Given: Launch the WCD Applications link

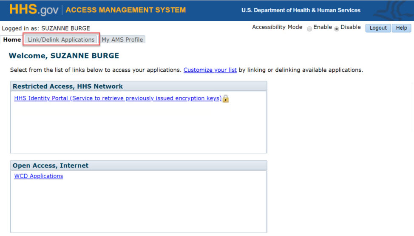Looking at the screenshot, I should click(x=39, y=176).
